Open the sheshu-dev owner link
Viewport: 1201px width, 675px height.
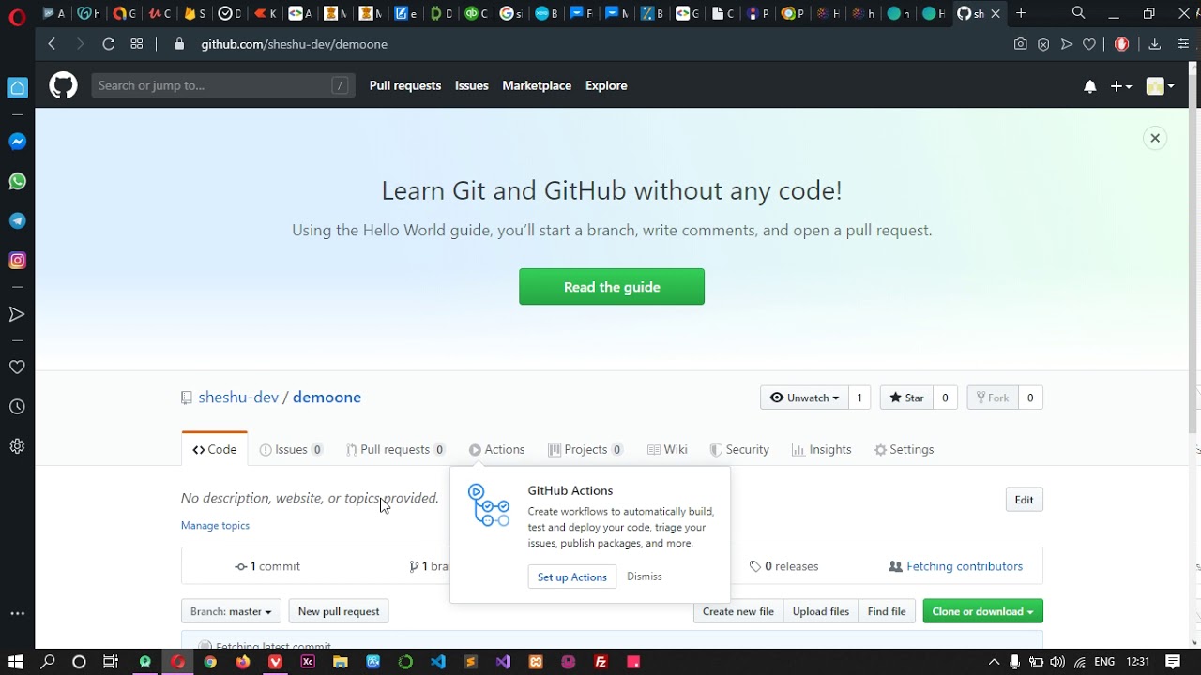click(238, 397)
